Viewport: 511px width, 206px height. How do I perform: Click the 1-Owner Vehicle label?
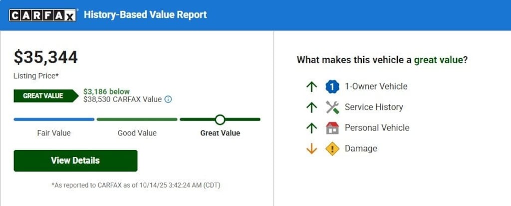click(x=376, y=87)
